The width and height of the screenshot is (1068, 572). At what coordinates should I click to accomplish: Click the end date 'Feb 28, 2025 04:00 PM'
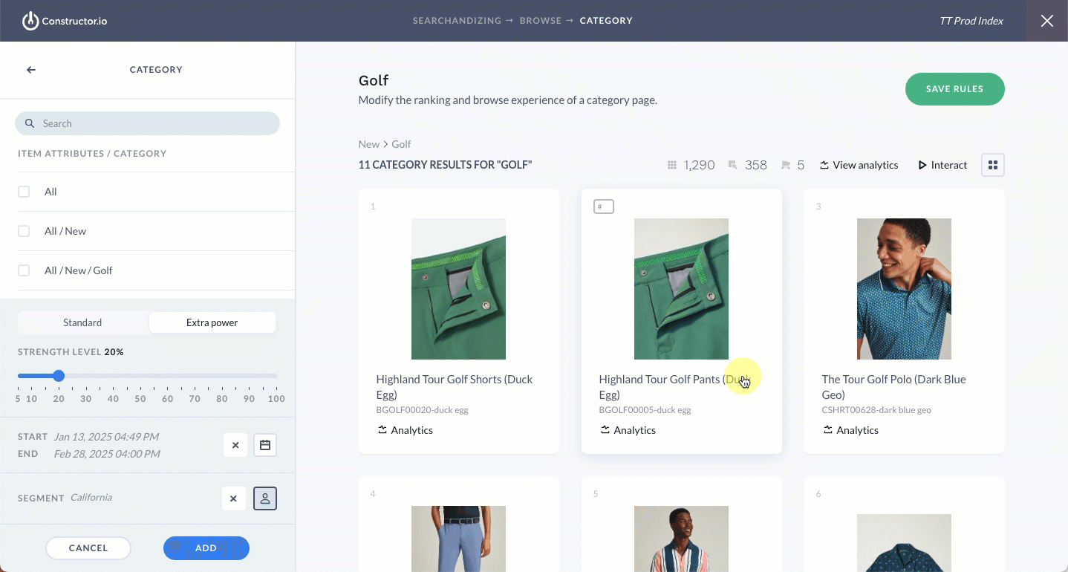(107, 454)
